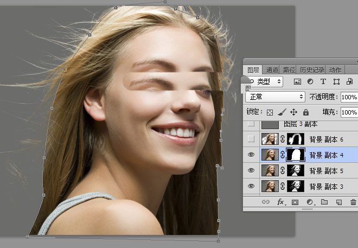Select the 背景 副本 5 layer mask thumbnail
The image size is (358, 248).
295,170
